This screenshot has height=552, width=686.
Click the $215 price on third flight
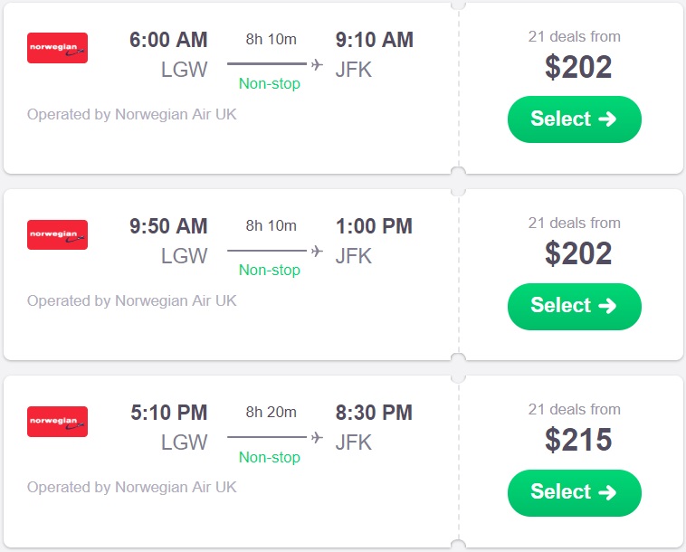tap(578, 440)
